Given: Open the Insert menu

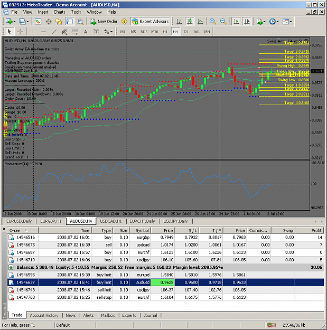Looking at the screenshot, I should pyautogui.click(x=43, y=12).
